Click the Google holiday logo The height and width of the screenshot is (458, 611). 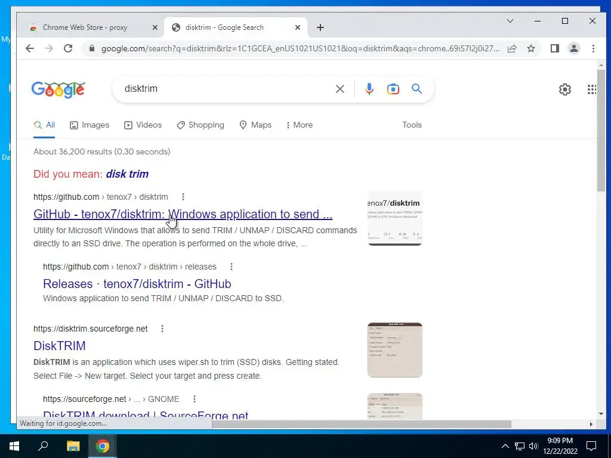pos(58,89)
